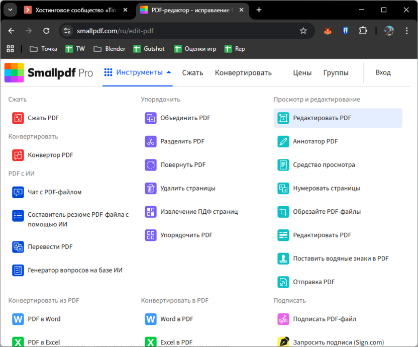Open the apps grid in bookmarks bar
This screenshot has width=418, height=347.
click(10, 49)
